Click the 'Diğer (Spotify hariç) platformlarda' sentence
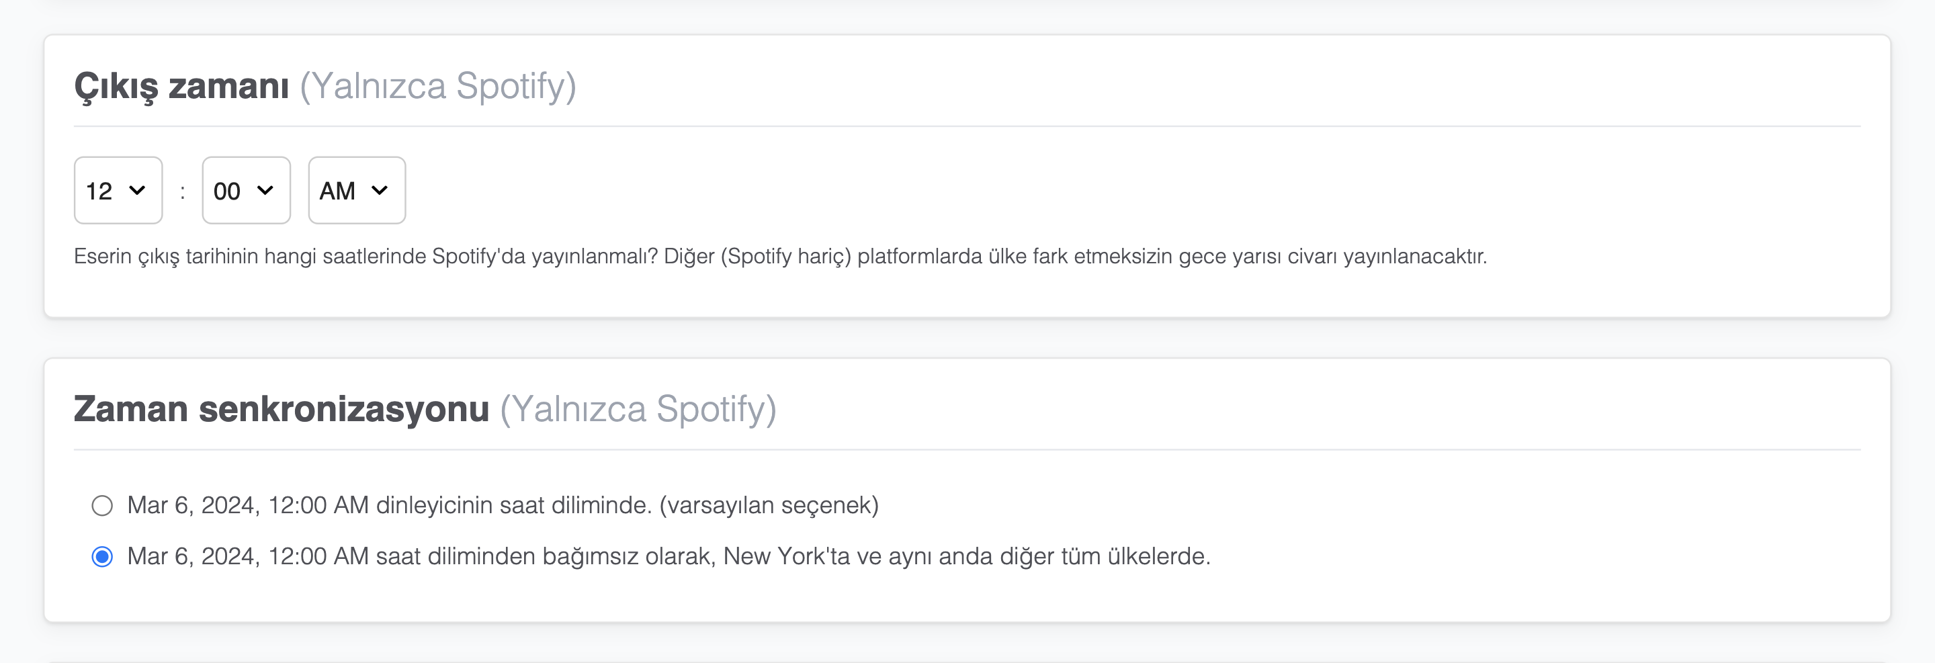This screenshot has height=663, width=1935. coord(1075,257)
